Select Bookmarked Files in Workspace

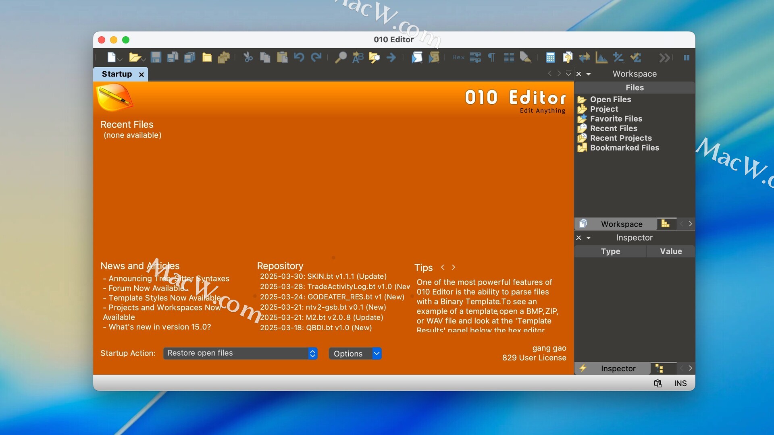coord(624,148)
